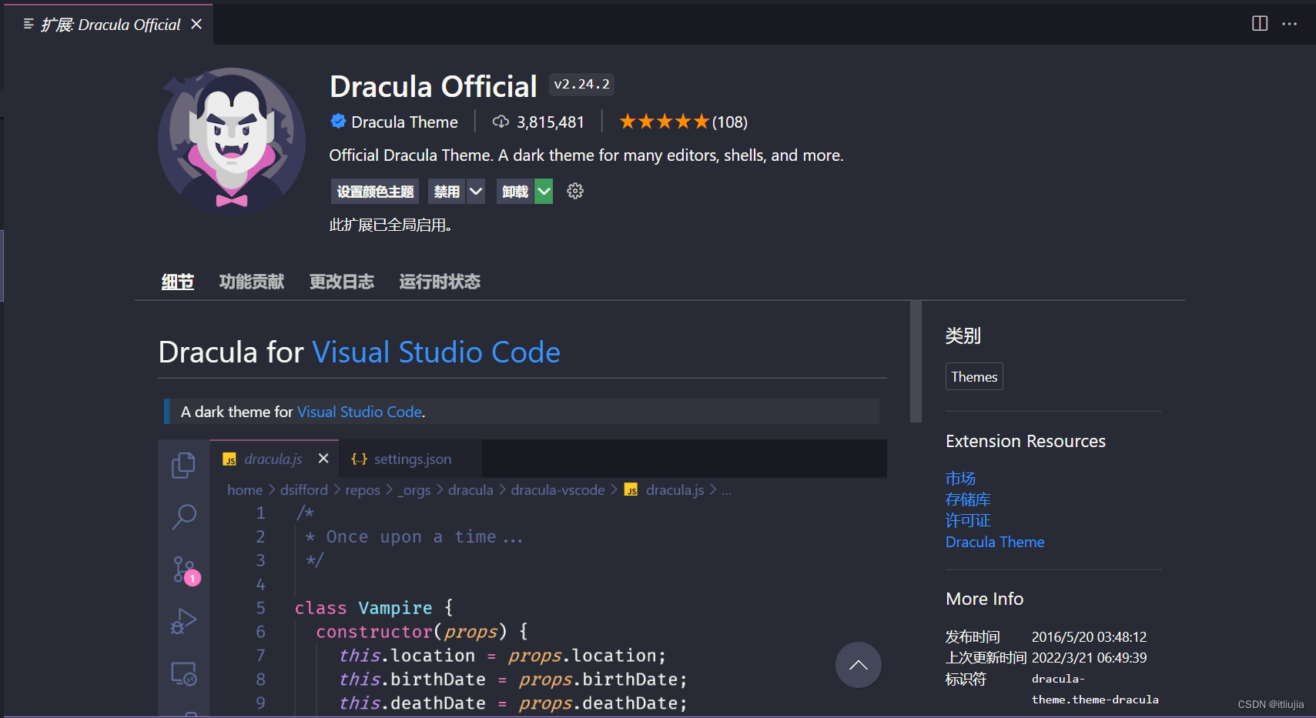1316x718 pixels.
Task: Click settings.json tab in the preview
Action: point(412,459)
